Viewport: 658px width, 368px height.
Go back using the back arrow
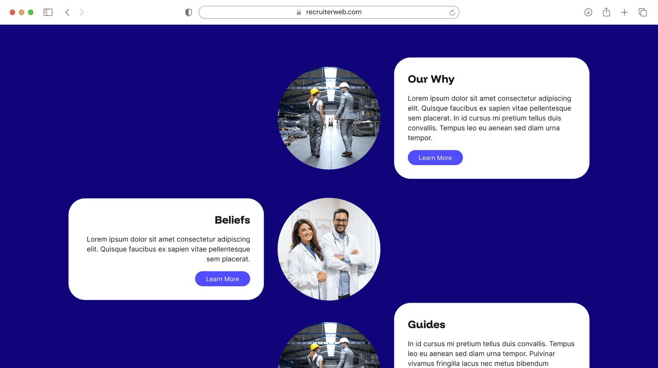pos(67,12)
